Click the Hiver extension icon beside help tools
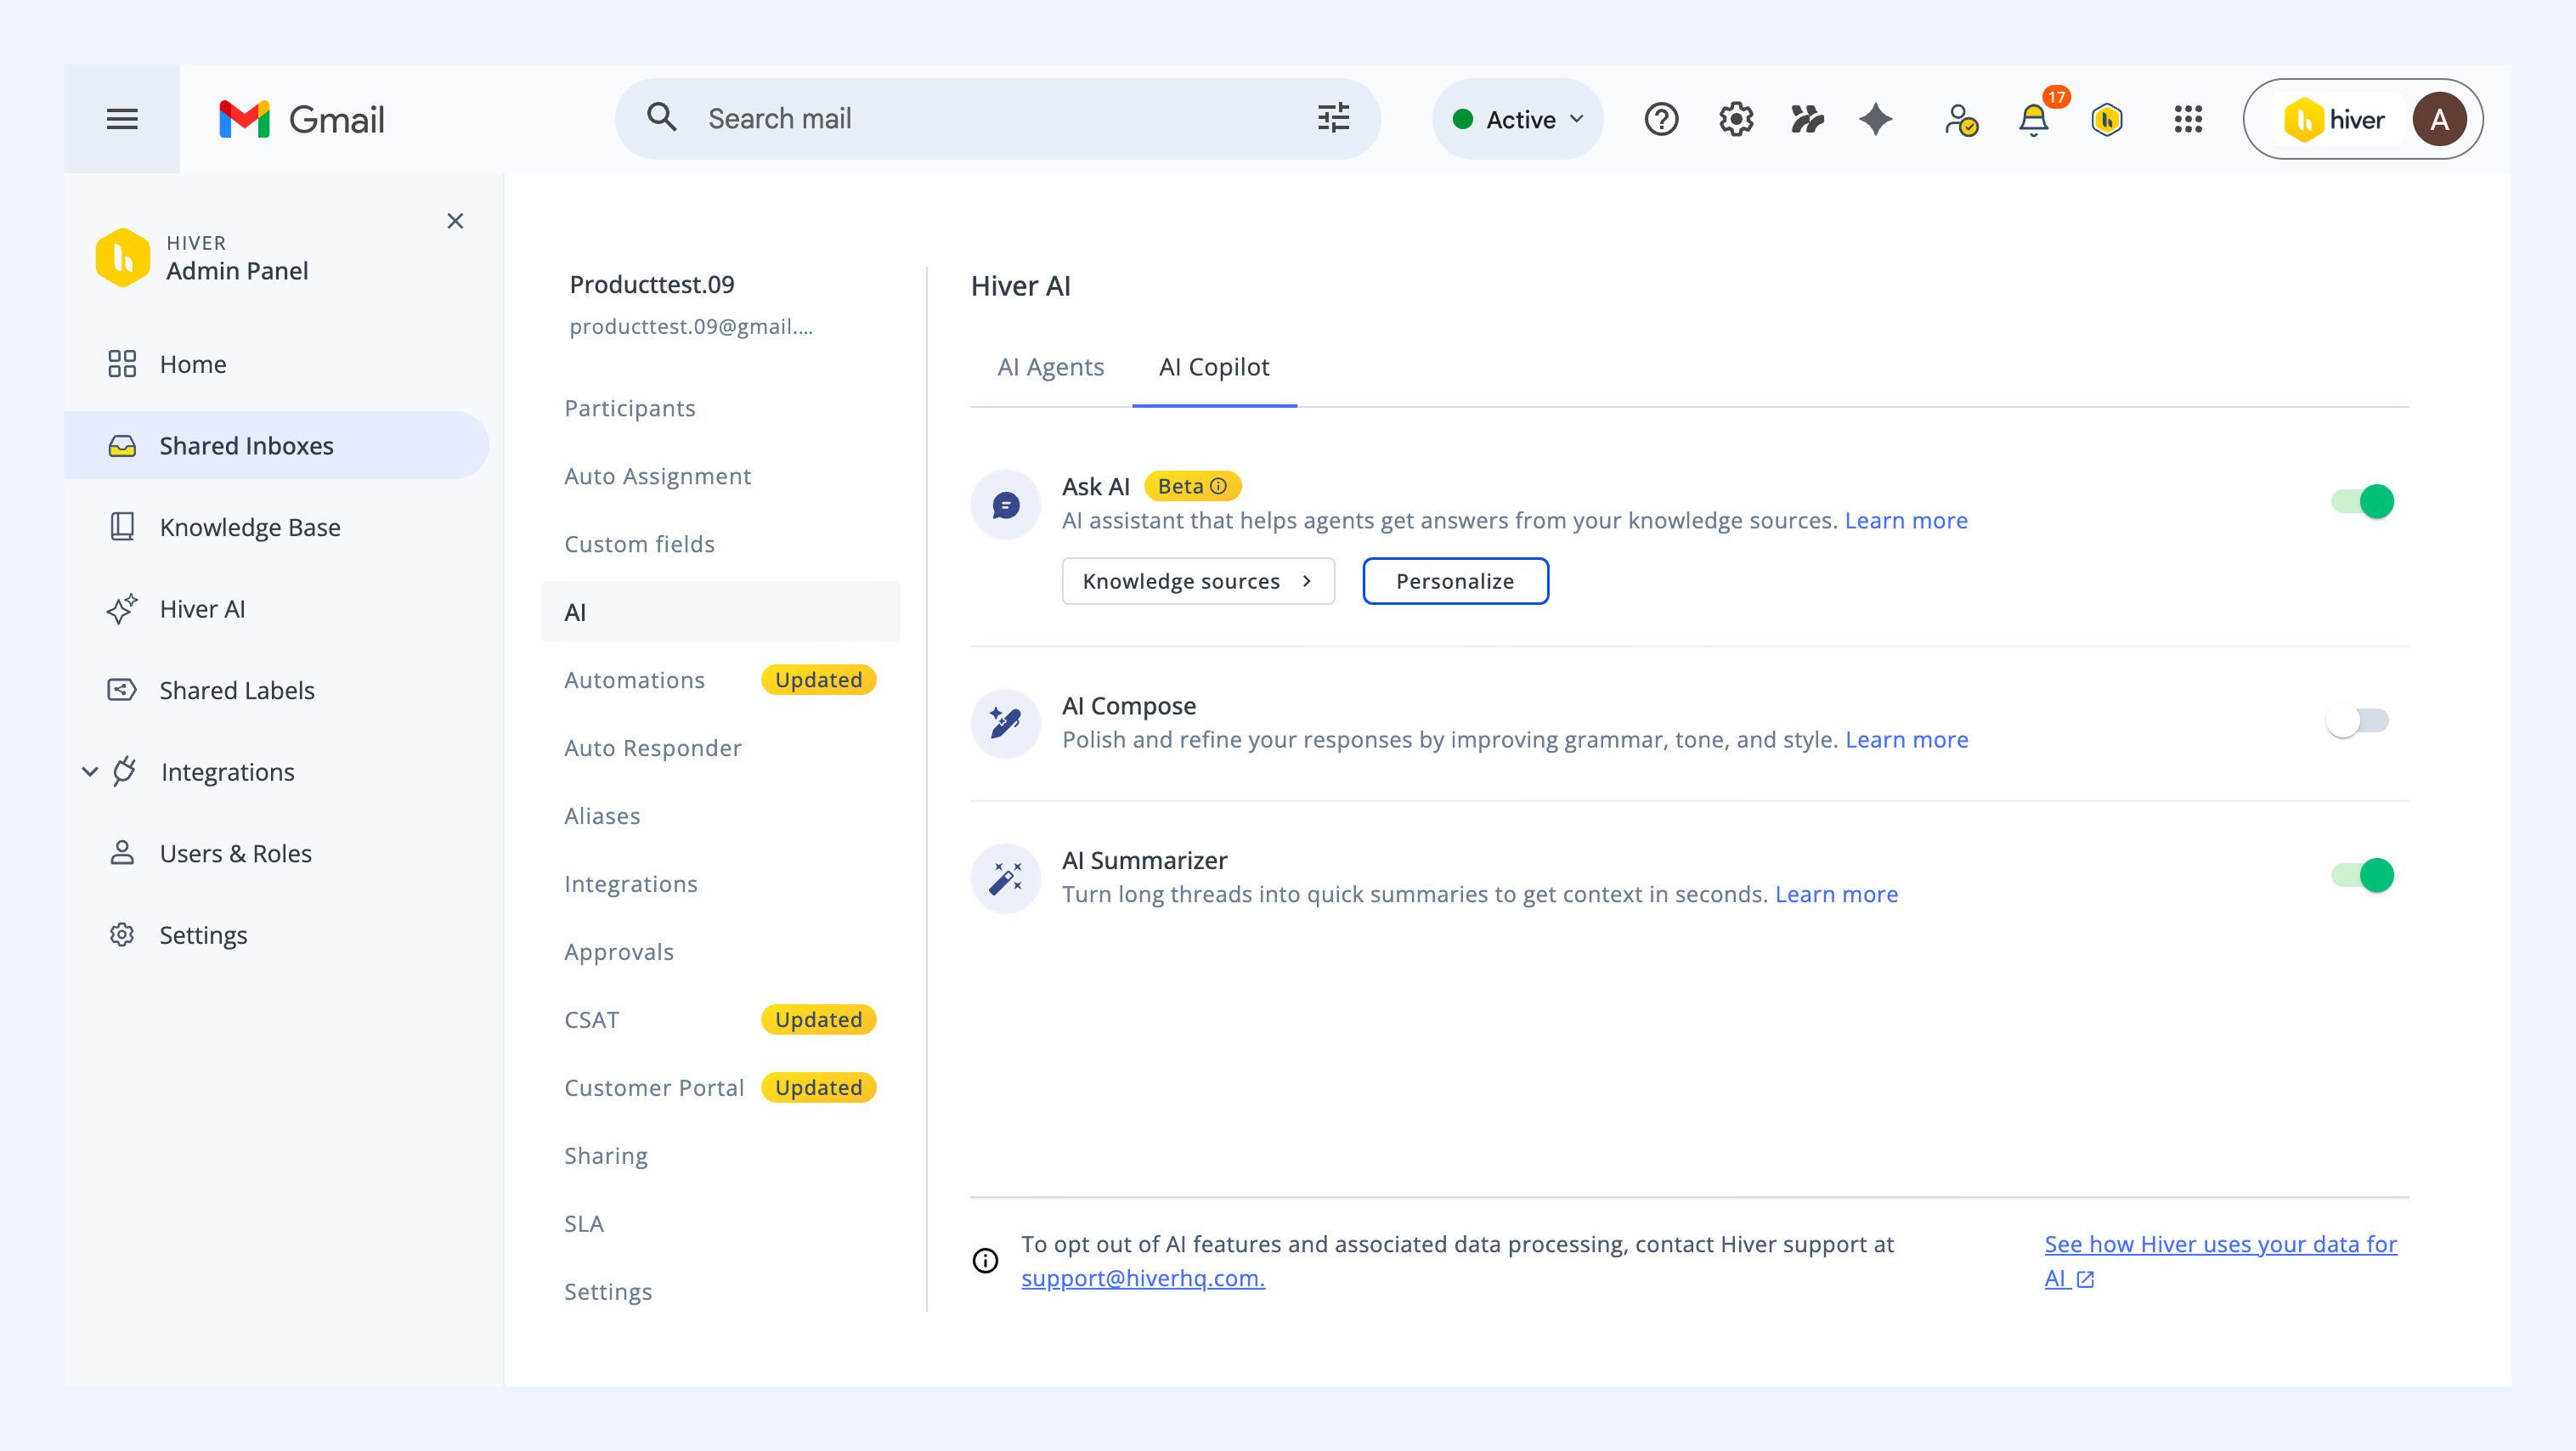The image size is (2576, 1451). point(1807,119)
